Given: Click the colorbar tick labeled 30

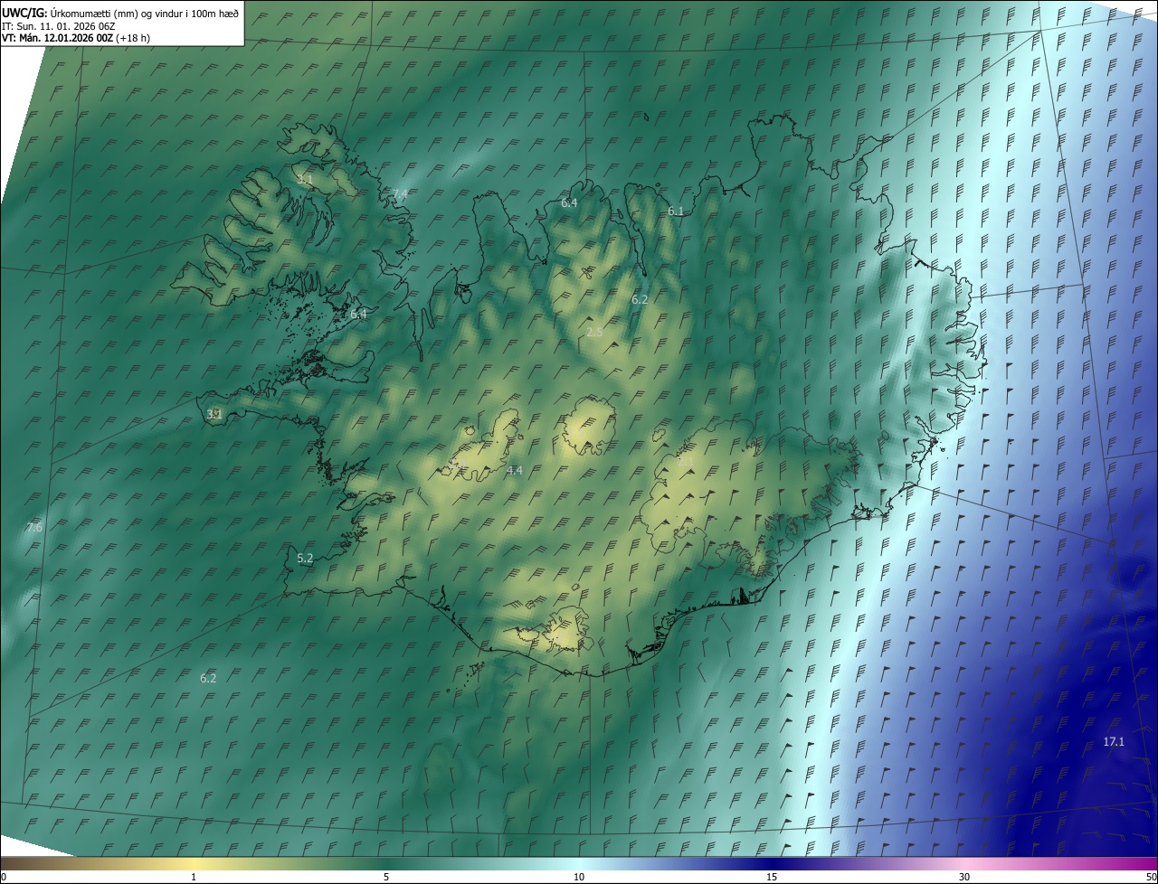Looking at the screenshot, I should pos(964,877).
